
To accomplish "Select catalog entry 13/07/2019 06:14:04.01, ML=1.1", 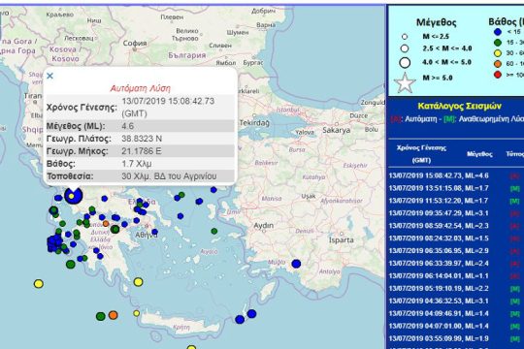I will [439, 276].
